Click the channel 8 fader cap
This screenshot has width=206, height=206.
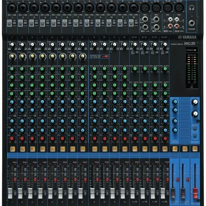80,193
